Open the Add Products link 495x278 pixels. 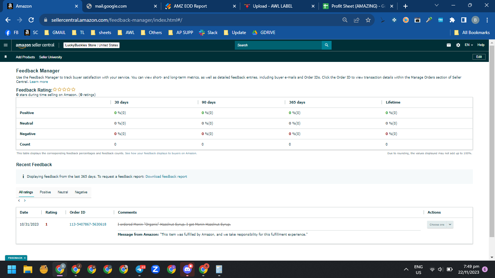click(25, 57)
